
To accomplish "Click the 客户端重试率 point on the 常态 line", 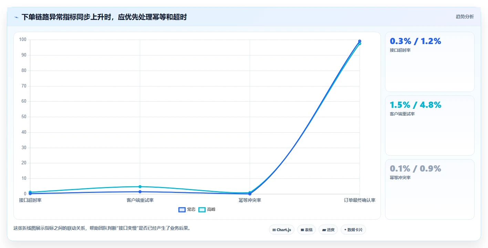I will coord(140,192).
